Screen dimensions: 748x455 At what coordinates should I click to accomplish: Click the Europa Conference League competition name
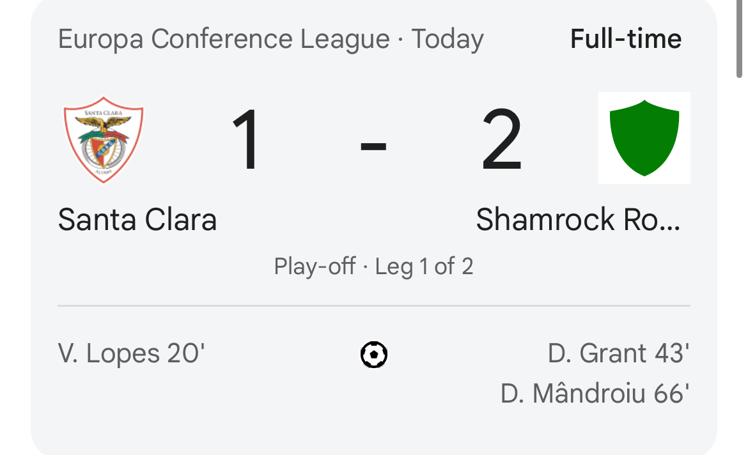(x=224, y=39)
